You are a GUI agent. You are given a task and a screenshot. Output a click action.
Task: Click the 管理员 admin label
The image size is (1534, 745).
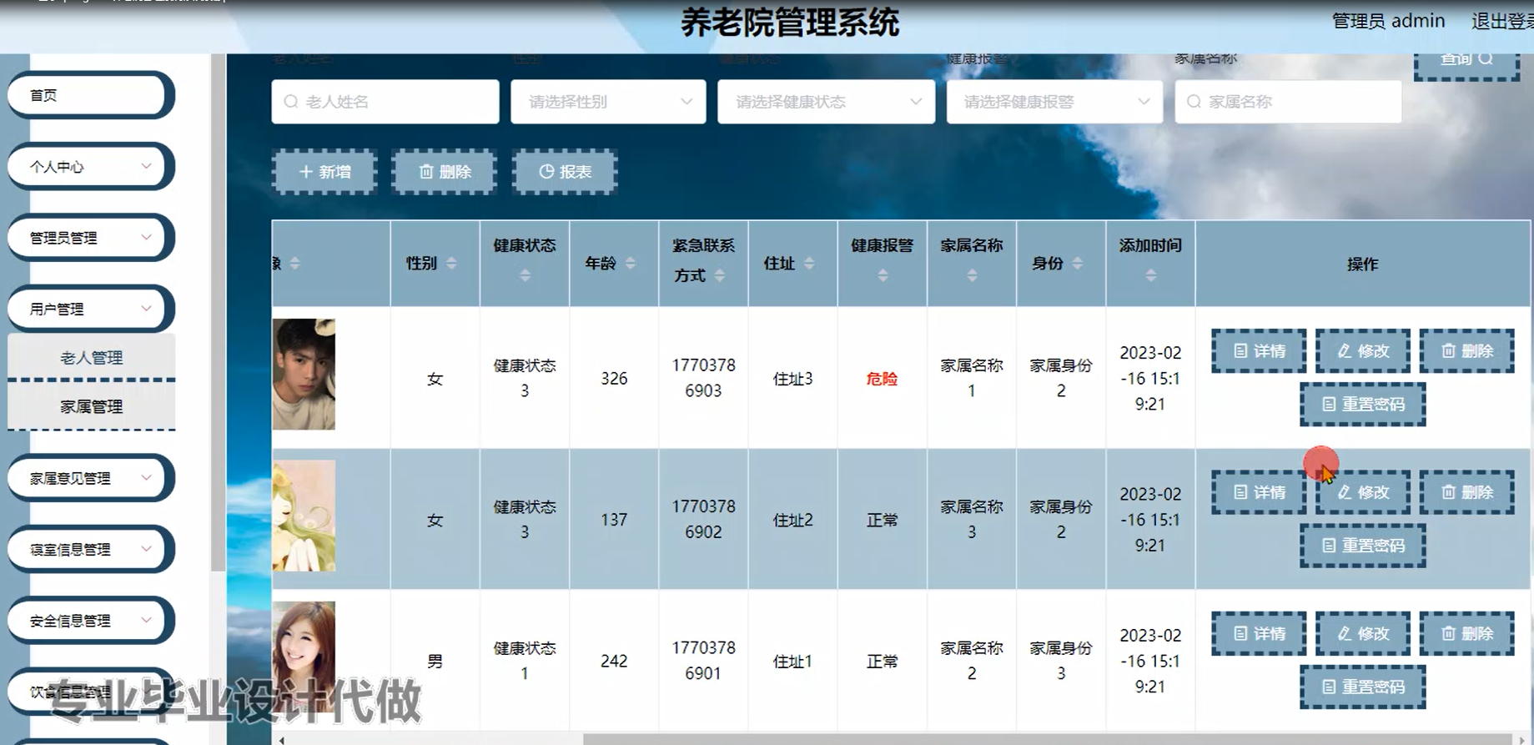pyautogui.click(x=1388, y=22)
